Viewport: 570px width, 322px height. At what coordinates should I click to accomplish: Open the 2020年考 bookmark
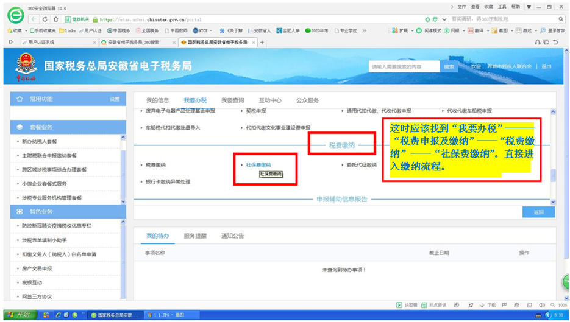316,31
